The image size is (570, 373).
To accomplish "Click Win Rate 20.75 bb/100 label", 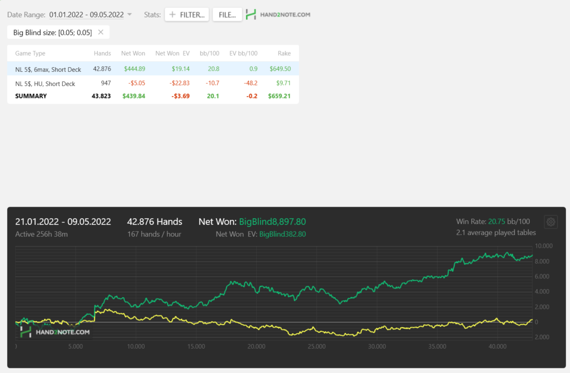I will coord(493,221).
